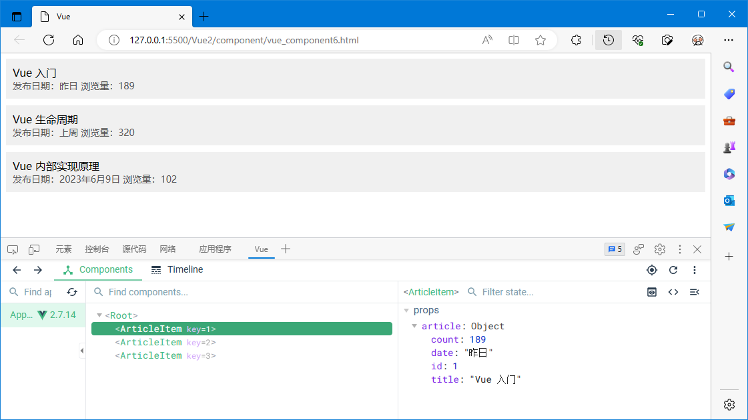The height and width of the screenshot is (420, 748).
Task: Open sidebar settings gear icon
Action: [x=729, y=405]
